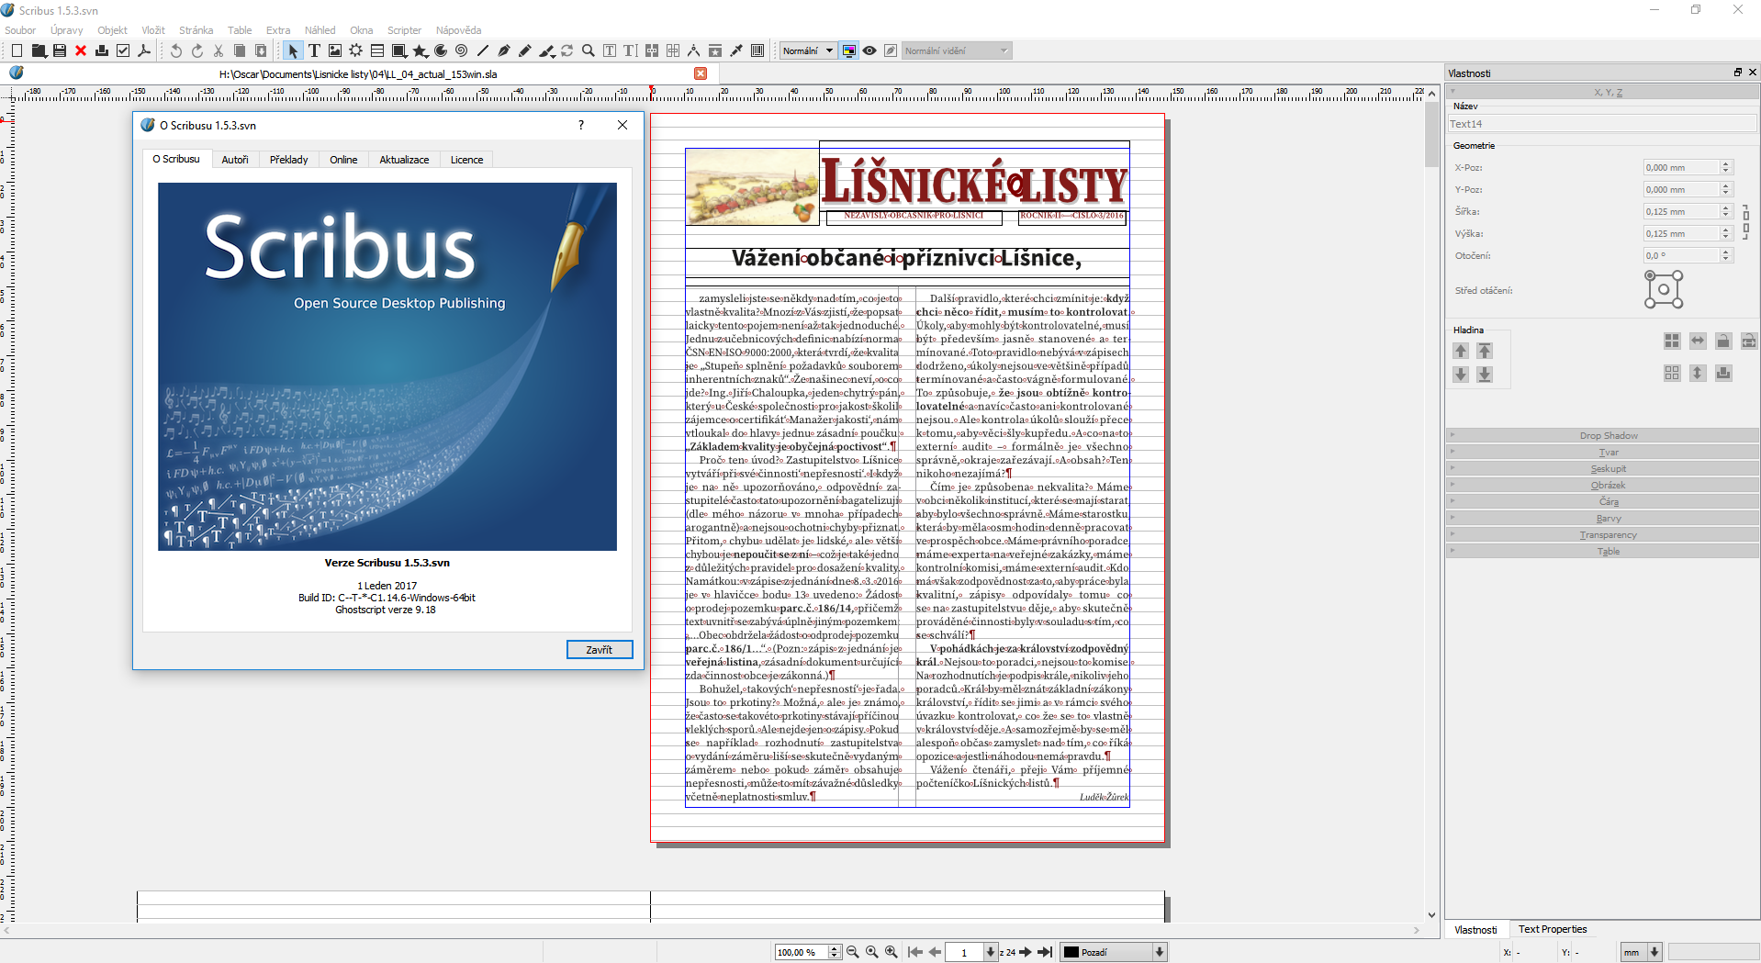Click the zoom out magnifier in status bar
This screenshot has height=963, width=1761.
tap(852, 952)
